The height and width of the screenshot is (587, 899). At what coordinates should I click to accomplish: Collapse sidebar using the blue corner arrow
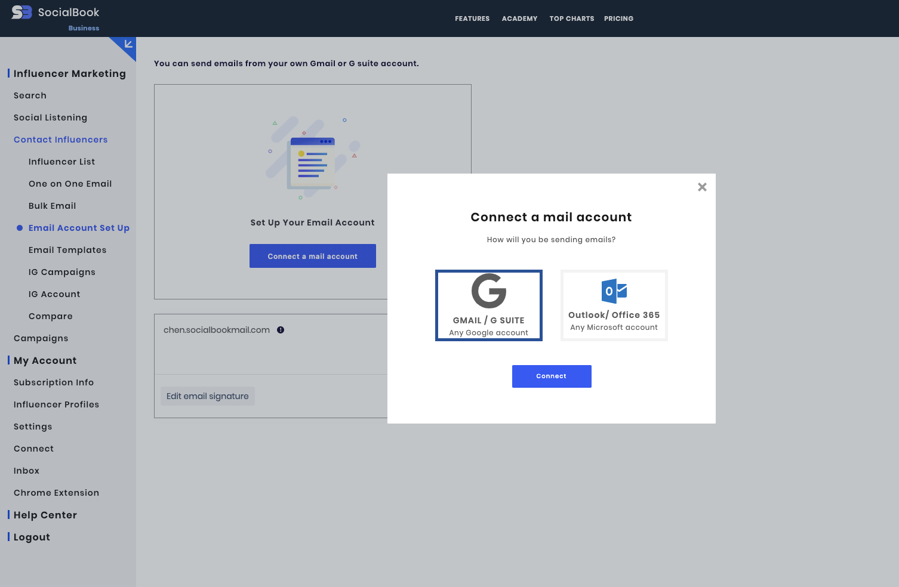(127, 45)
